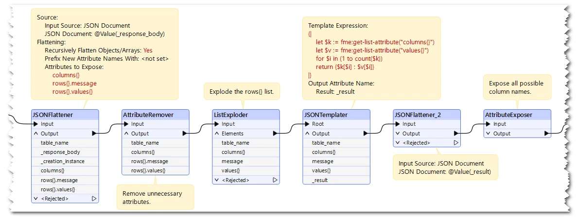Select the Source/Flattening annotation above JSONFlattener
Viewport: 578px width, 217px height.
pos(105,54)
